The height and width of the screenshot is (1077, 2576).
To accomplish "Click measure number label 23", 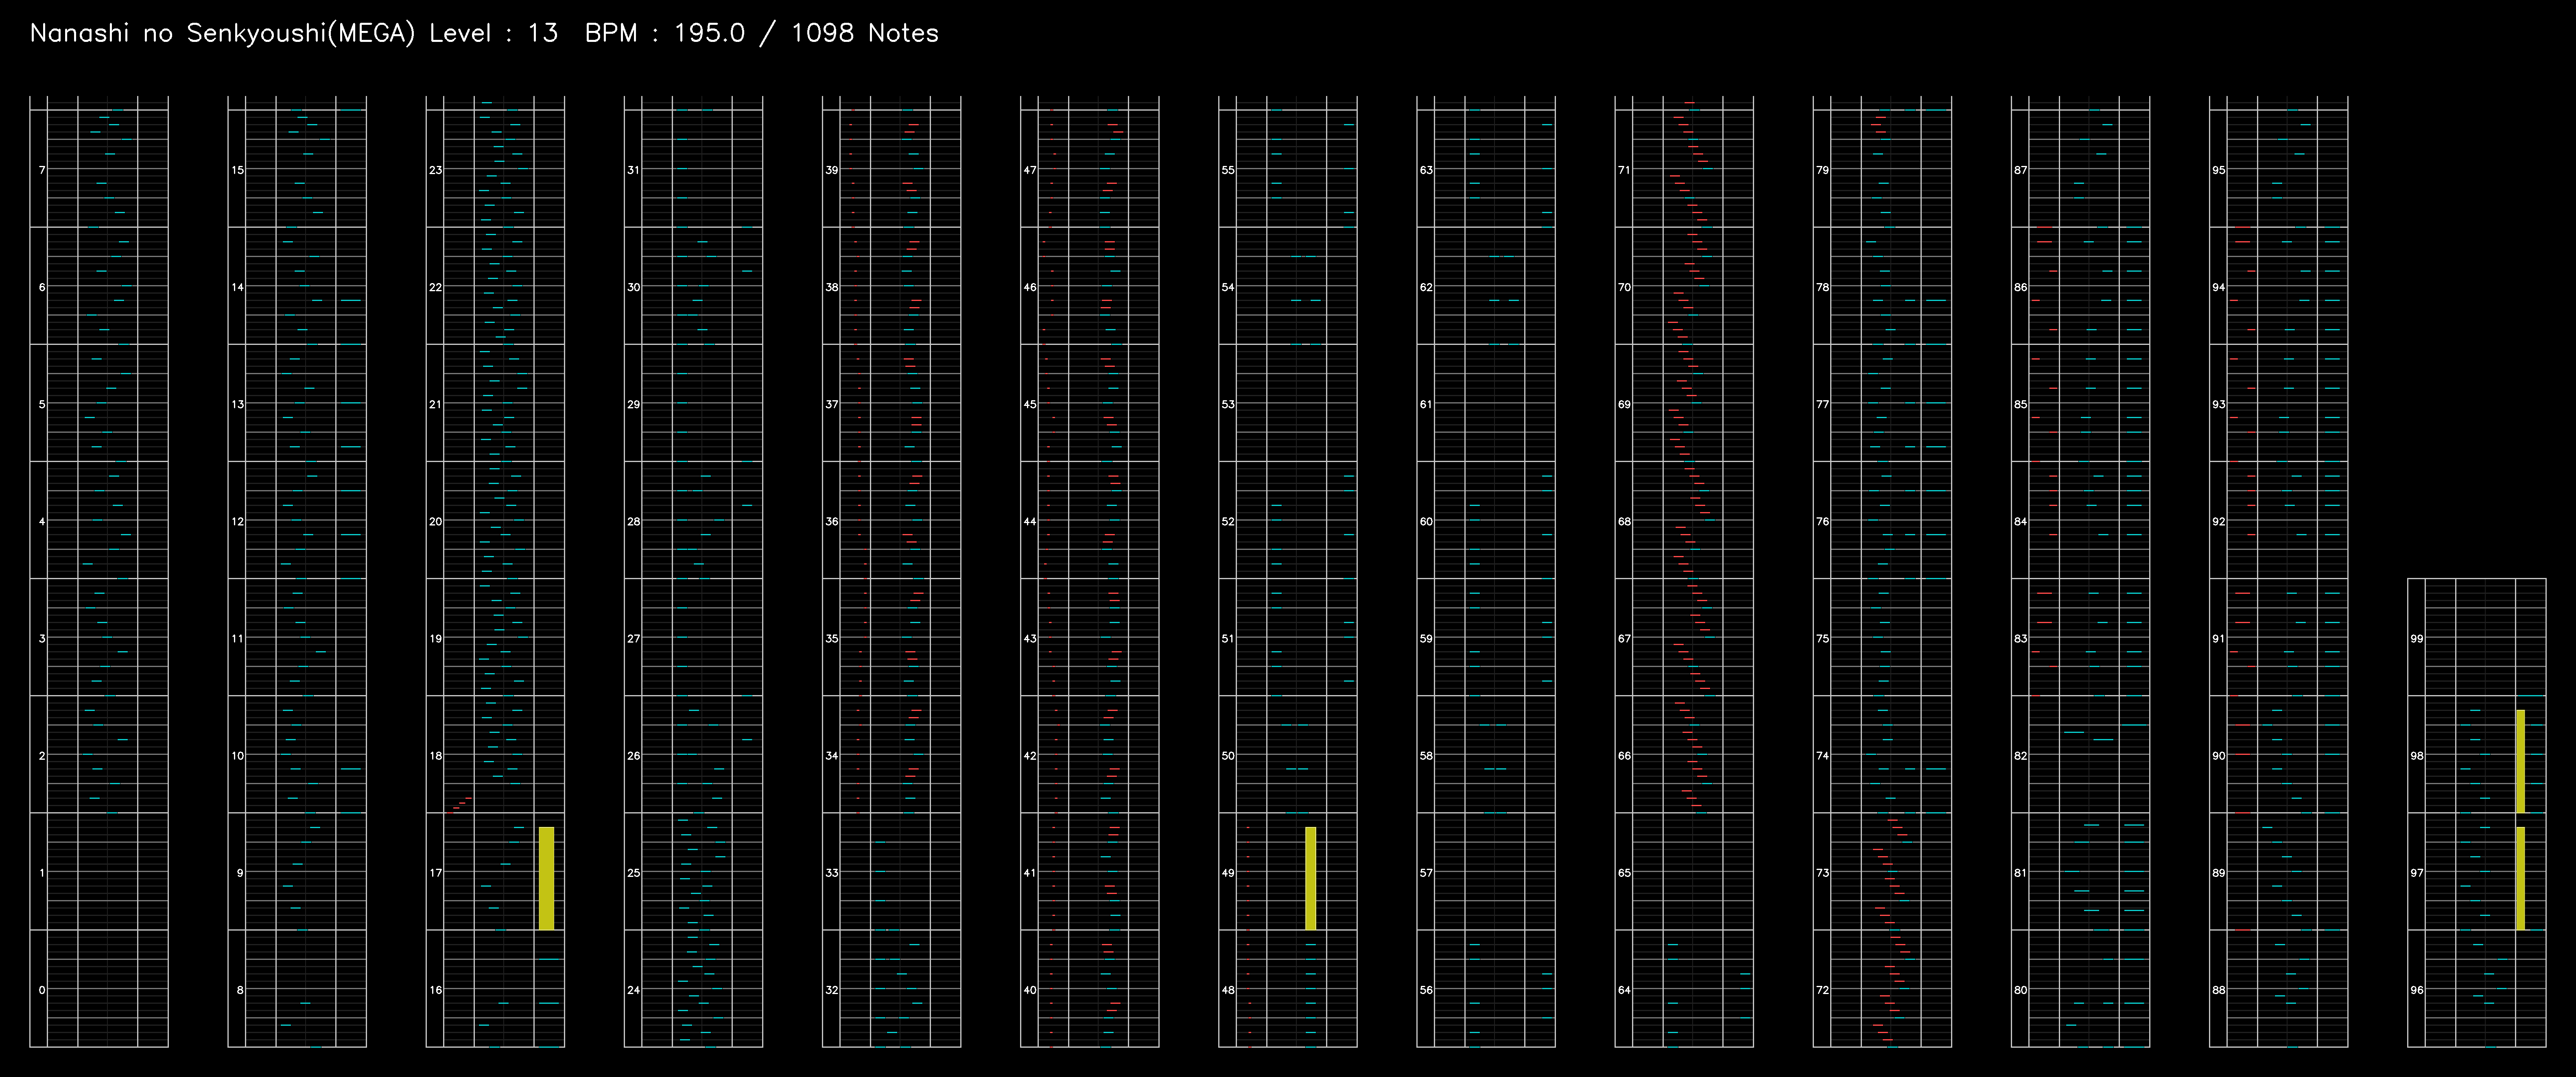I will [x=436, y=170].
